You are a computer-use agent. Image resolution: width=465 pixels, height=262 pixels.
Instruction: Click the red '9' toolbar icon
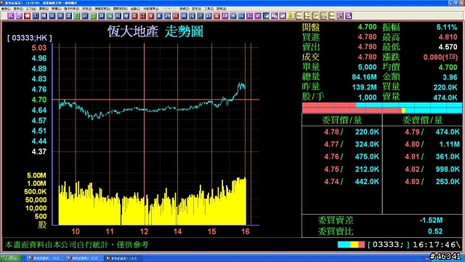[x=151, y=16]
